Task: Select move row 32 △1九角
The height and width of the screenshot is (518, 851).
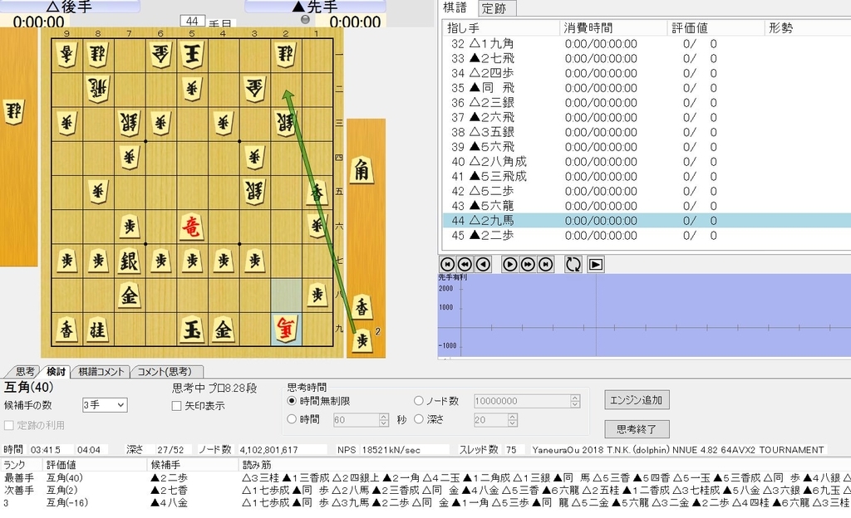Action: coord(647,43)
